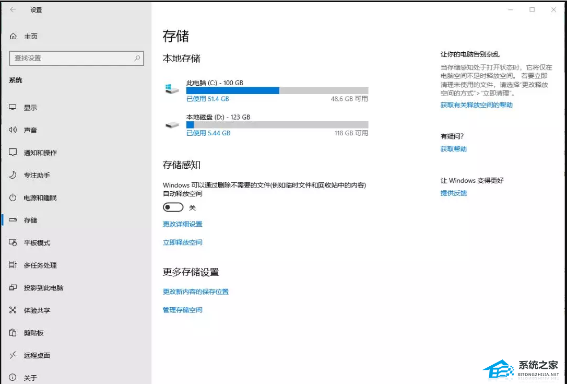Click the 查找设置 (Find a setting) search box

coord(76,58)
